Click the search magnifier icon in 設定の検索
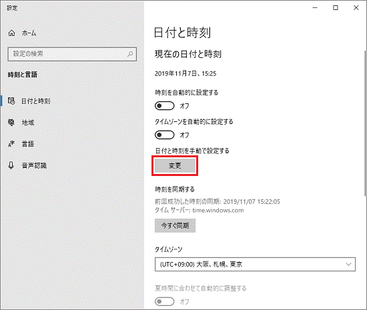The width and height of the screenshot is (367, 310). (x=130, y=54)
